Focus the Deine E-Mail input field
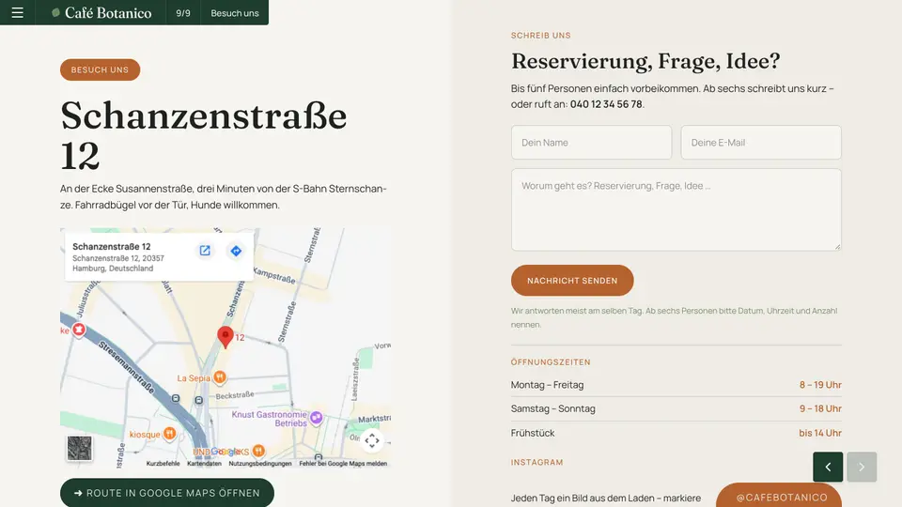Viewport: 902px width, 507px height. pyautogui.click(x=761, y=143)
